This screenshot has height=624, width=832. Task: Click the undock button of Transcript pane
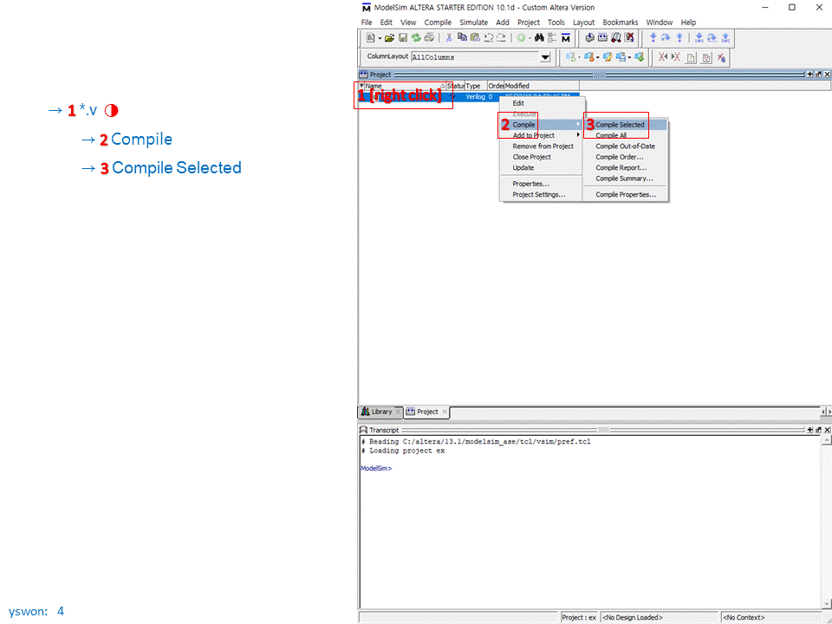point(818,429)
